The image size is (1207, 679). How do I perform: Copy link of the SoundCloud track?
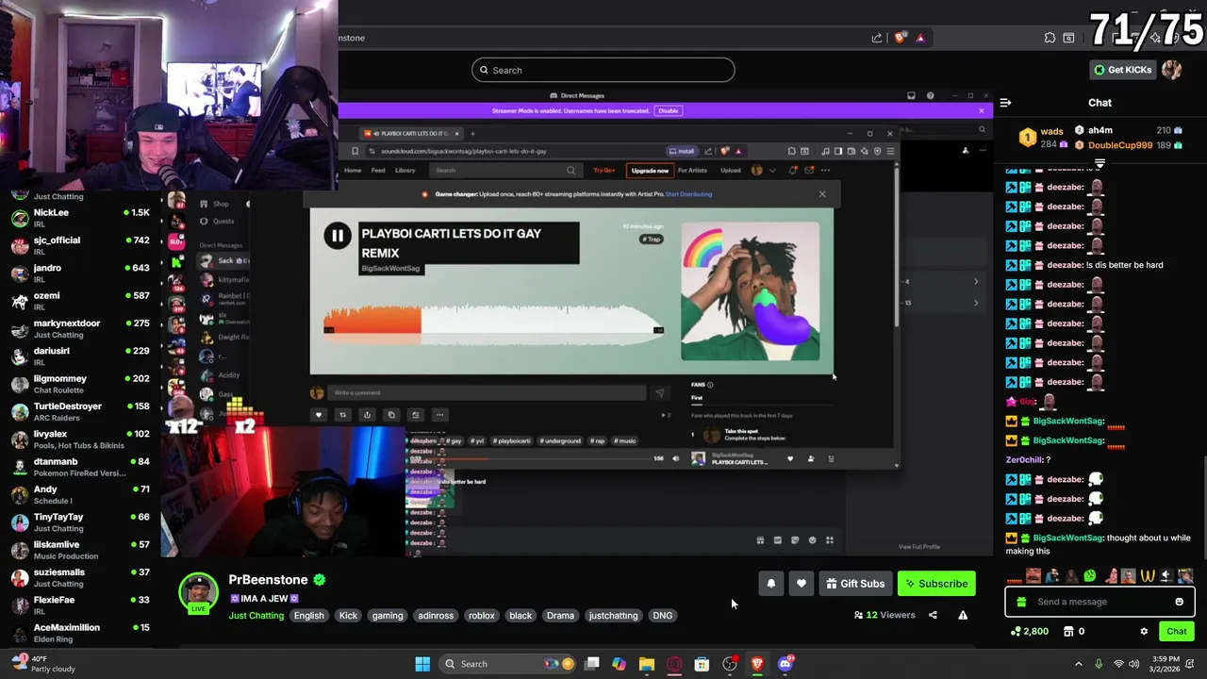click(391, 415)
